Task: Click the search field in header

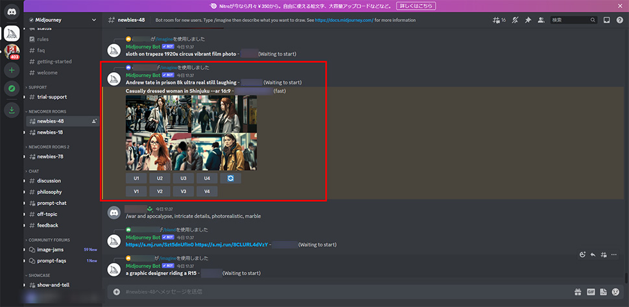Action: click(x=574, y=20)
